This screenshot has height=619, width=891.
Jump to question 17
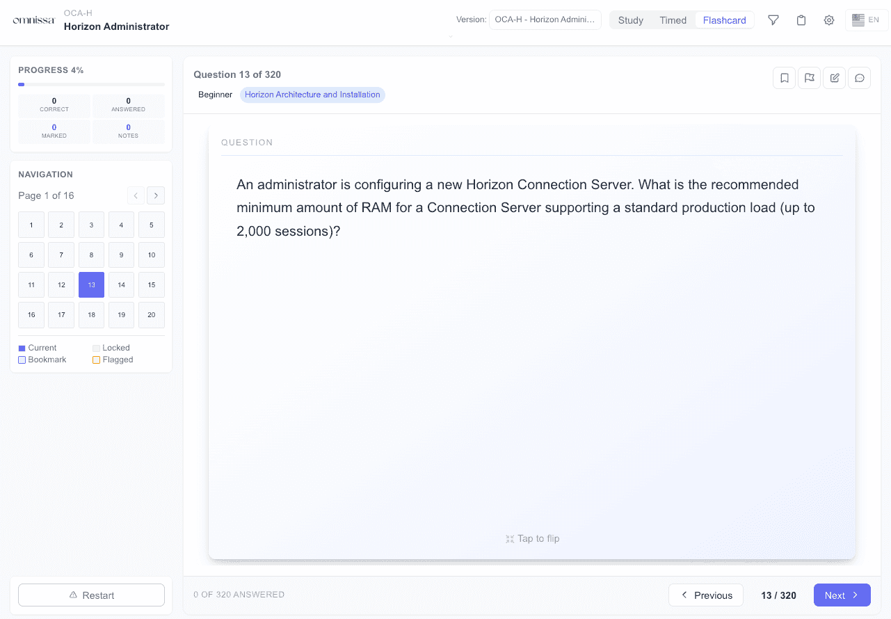point(61,314)
